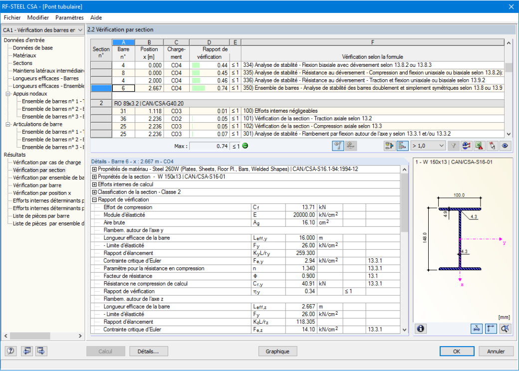Viewport: 519px width, 371px height.
Task: Open 'Vérification par barre' results
Action: point(37,185)
